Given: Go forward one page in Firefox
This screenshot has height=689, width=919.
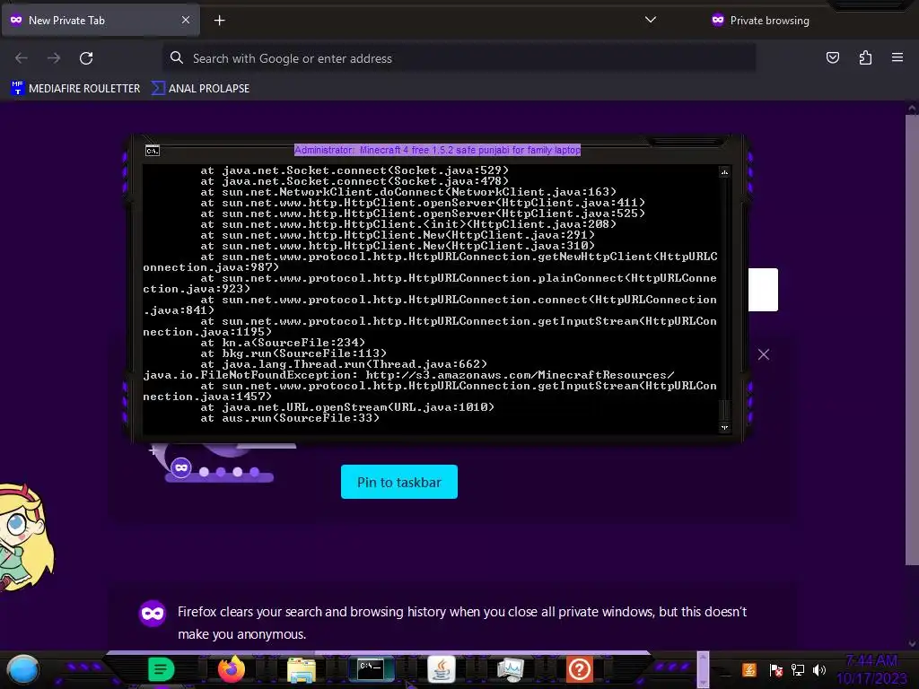Looking at the screenshot, I should (54, 58).
